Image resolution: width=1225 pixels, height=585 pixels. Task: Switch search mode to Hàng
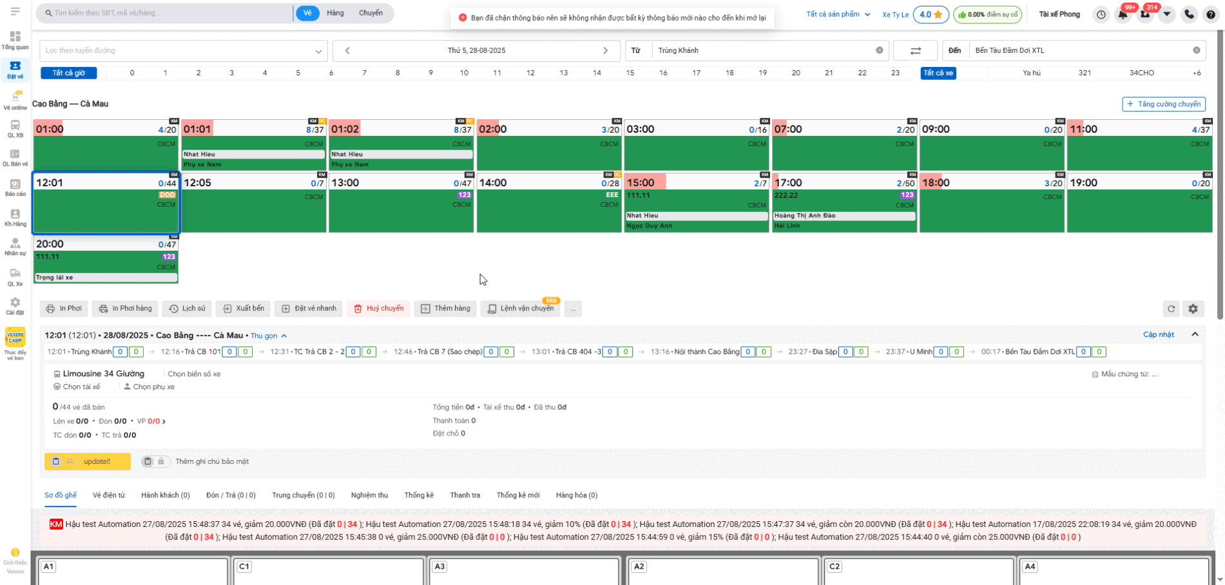335,13
